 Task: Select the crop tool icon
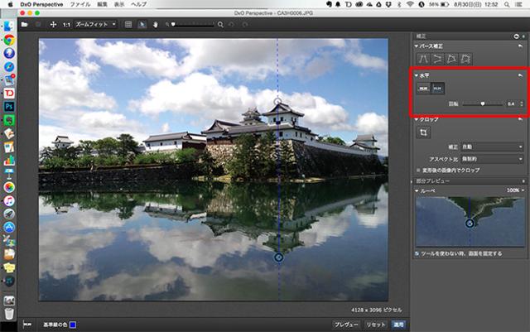point(423,132)
